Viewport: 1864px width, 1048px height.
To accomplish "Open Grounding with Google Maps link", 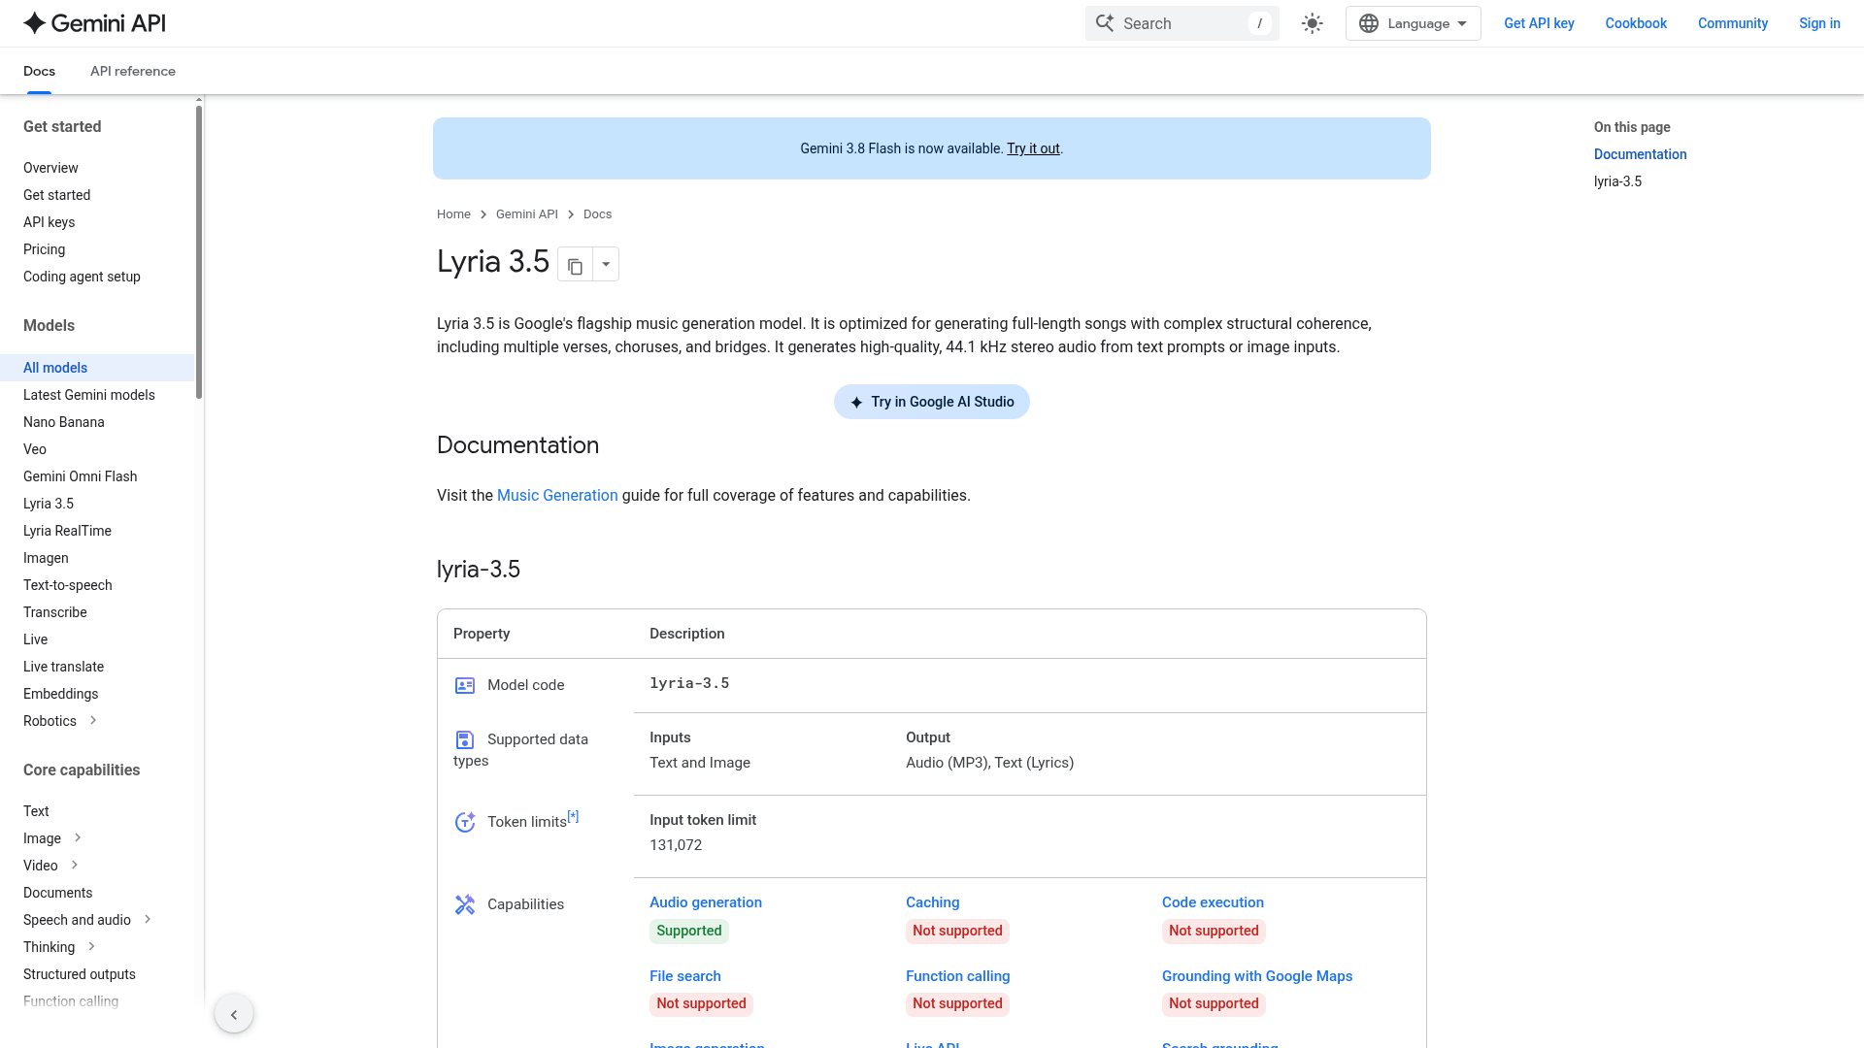I will click(1257, 976).
